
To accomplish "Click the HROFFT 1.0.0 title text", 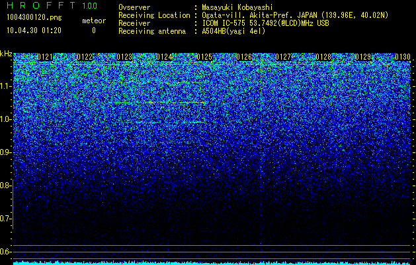I will coord(52,5).
